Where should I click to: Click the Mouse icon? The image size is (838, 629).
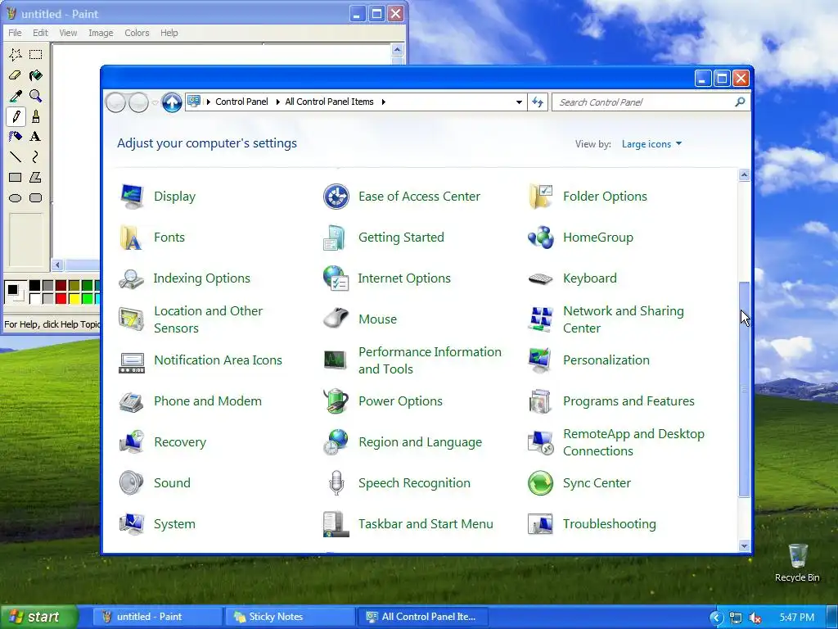click(x=336, y=319)
